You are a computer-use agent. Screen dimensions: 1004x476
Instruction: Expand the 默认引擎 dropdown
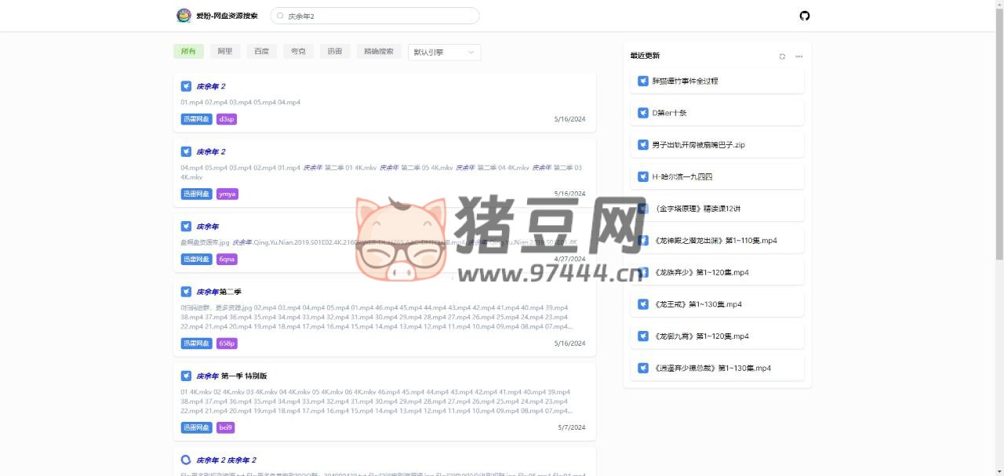(444, 53)
